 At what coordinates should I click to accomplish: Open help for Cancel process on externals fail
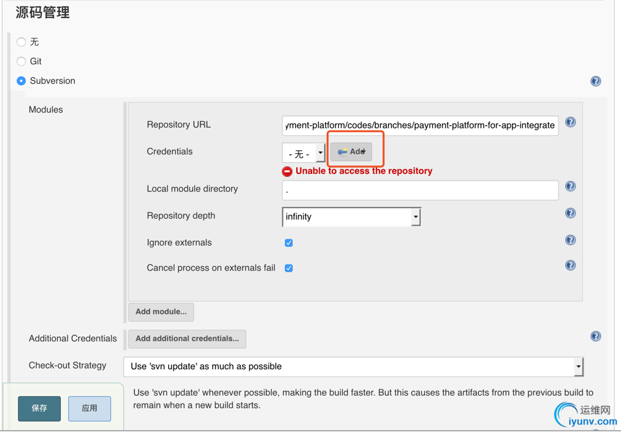pyautogui.click(x=570, y=265)
